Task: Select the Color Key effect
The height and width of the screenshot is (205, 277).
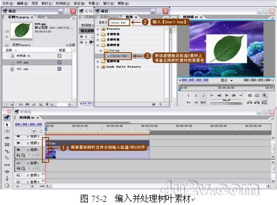Action: point(118,56)
